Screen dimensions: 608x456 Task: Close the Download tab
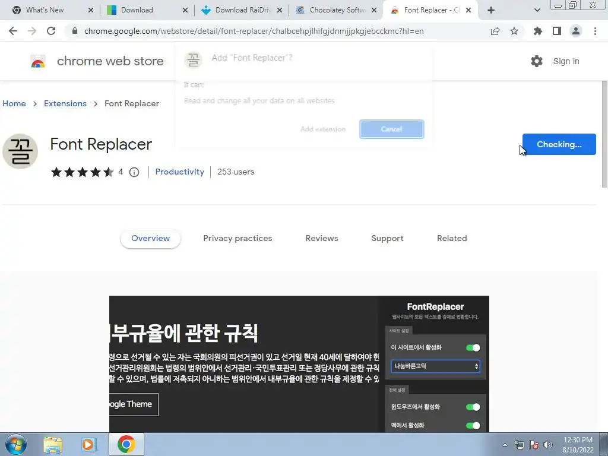[185, 10]
